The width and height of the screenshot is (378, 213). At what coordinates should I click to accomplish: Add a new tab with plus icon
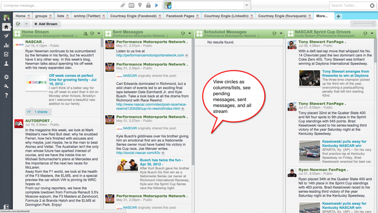coord(339,16)
